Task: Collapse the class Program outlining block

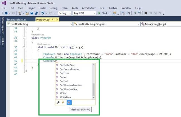Action: [x=24, y=38]
